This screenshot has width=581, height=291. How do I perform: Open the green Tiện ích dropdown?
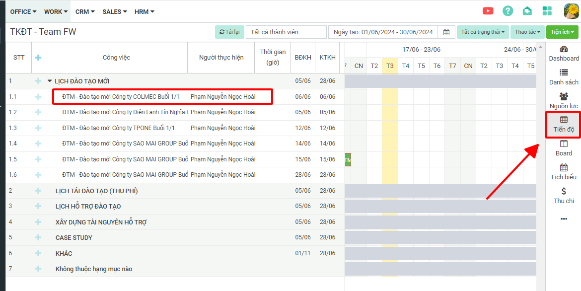click(x=562, y=32)
